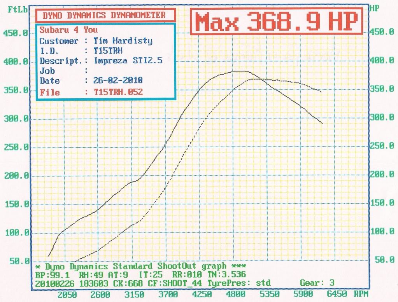The width and height of the screenshot is (398, 302).
Task: Click RPM tick '5900'
Action: tap(303, 294)
